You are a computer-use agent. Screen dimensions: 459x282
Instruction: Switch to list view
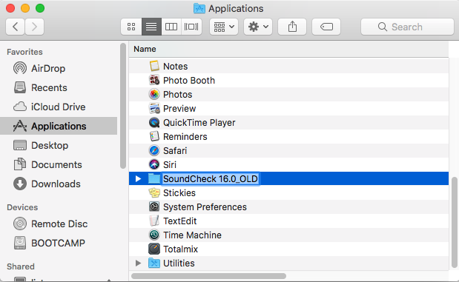coord(151,27)
